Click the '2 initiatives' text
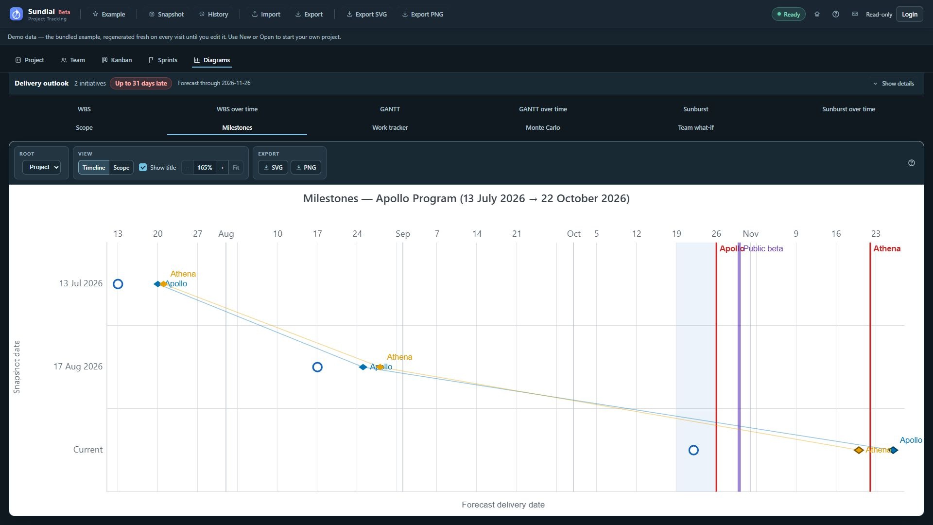The image size is (933, 525). click(90, 84)
